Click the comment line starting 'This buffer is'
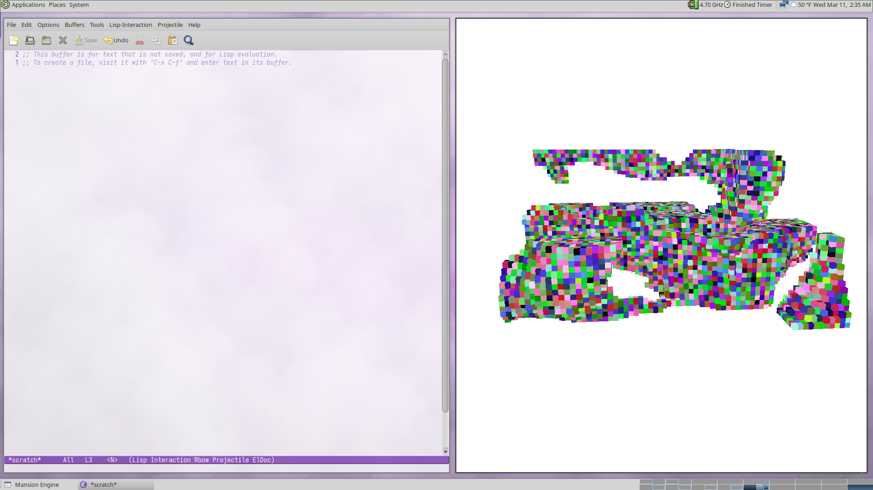Image resolution: width=873 pixels, height=490 pixels. click(150, 54)
